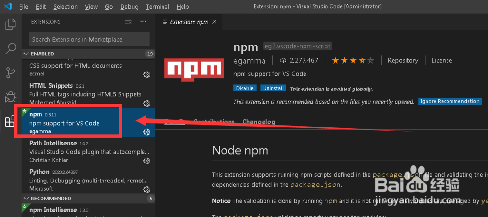Collapse the ENABLED extensions section
The width and height of the screenshot is (488, 217).
26,54
